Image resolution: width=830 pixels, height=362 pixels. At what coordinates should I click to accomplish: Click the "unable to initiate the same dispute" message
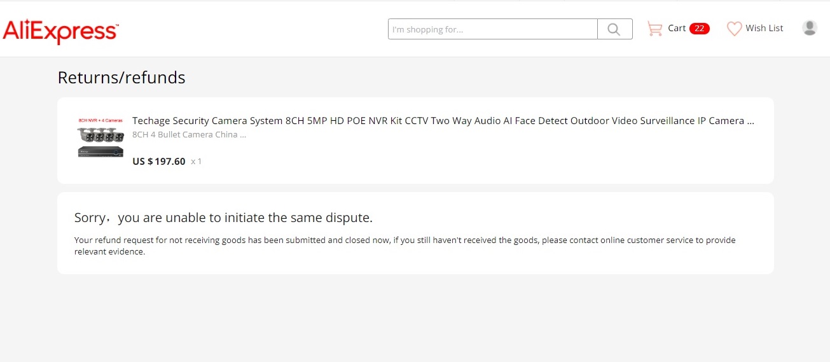pos(223,218)
